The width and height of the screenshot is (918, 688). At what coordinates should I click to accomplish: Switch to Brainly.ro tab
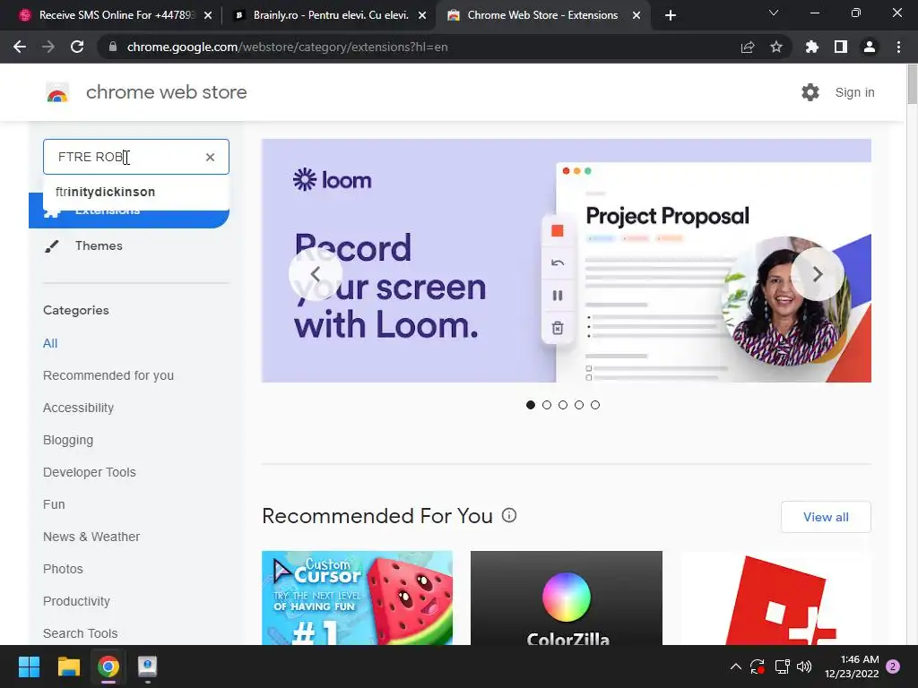click(331, 15)
